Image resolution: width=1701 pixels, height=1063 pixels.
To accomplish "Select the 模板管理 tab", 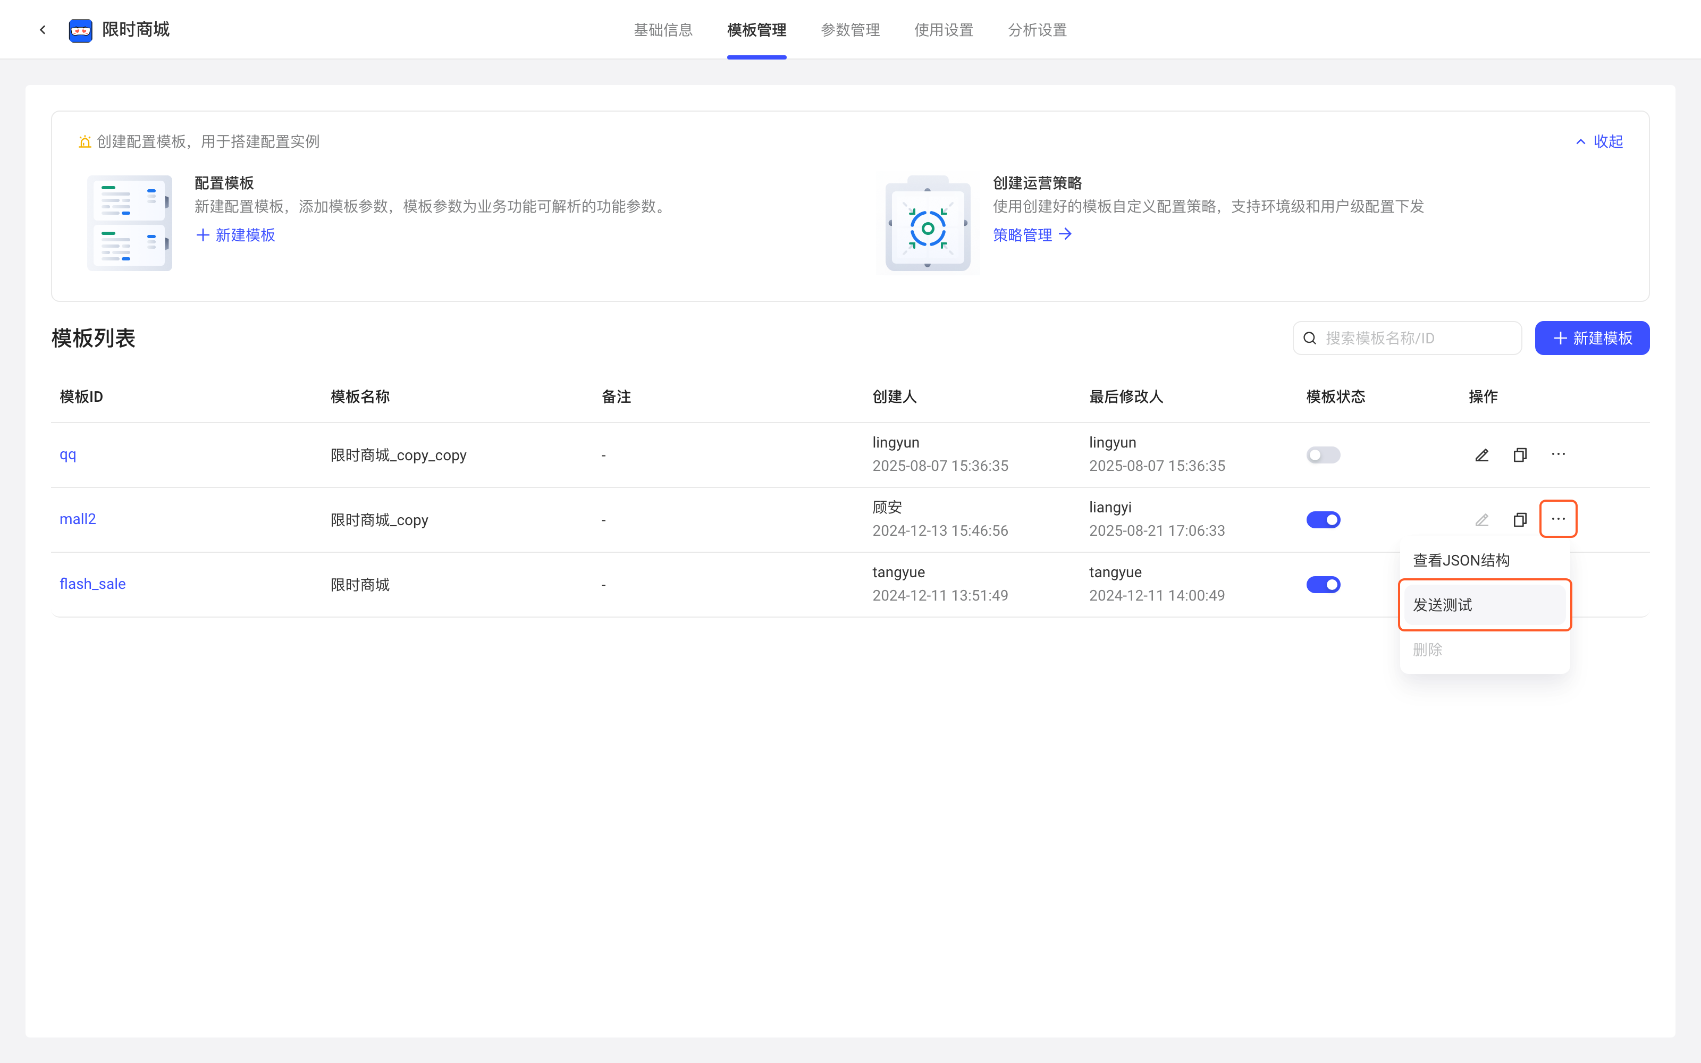I will point(756,30).
